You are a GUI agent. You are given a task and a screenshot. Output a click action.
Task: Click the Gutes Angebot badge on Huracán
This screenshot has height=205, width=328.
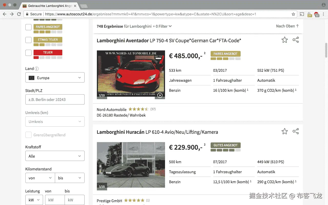[225, 145]
